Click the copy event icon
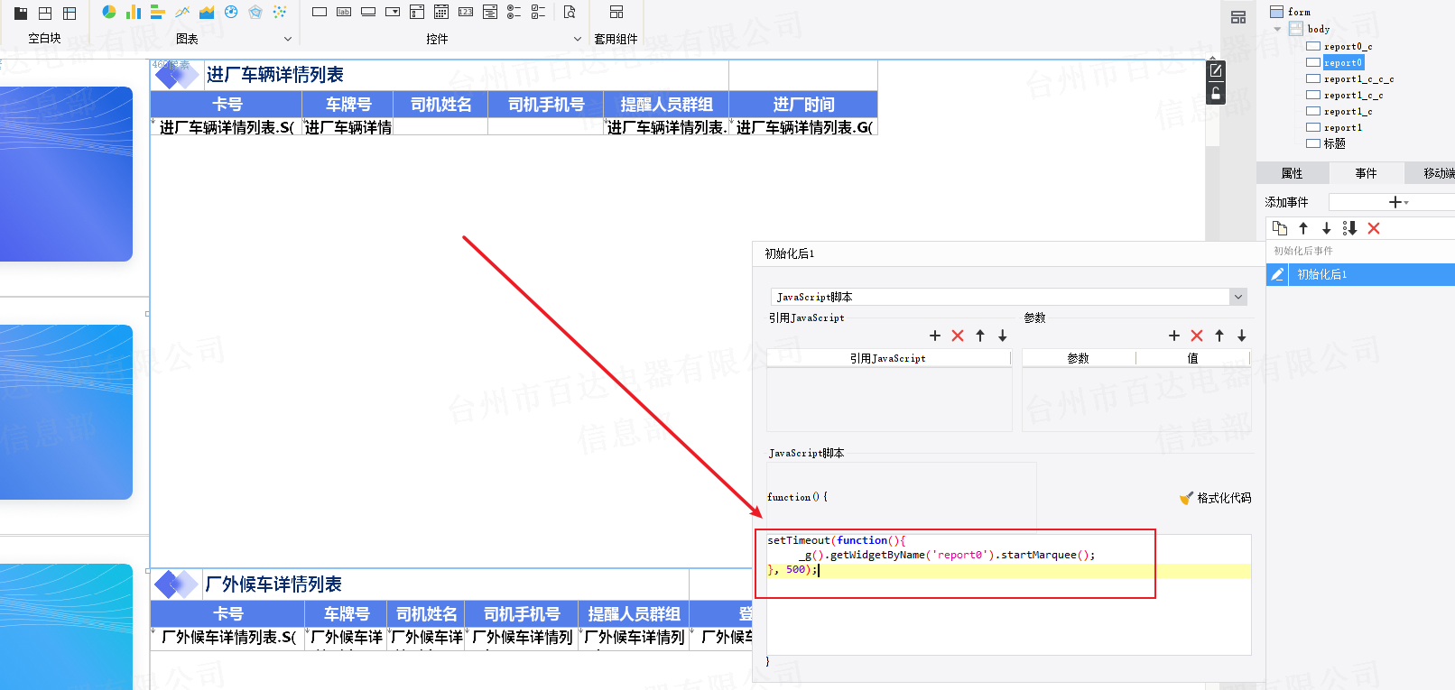The height and width of the screenshot is (690, 1455). (x=1279, y=228)
